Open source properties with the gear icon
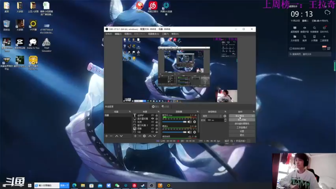The image size is (336, 189). click(x=144, y=136)
